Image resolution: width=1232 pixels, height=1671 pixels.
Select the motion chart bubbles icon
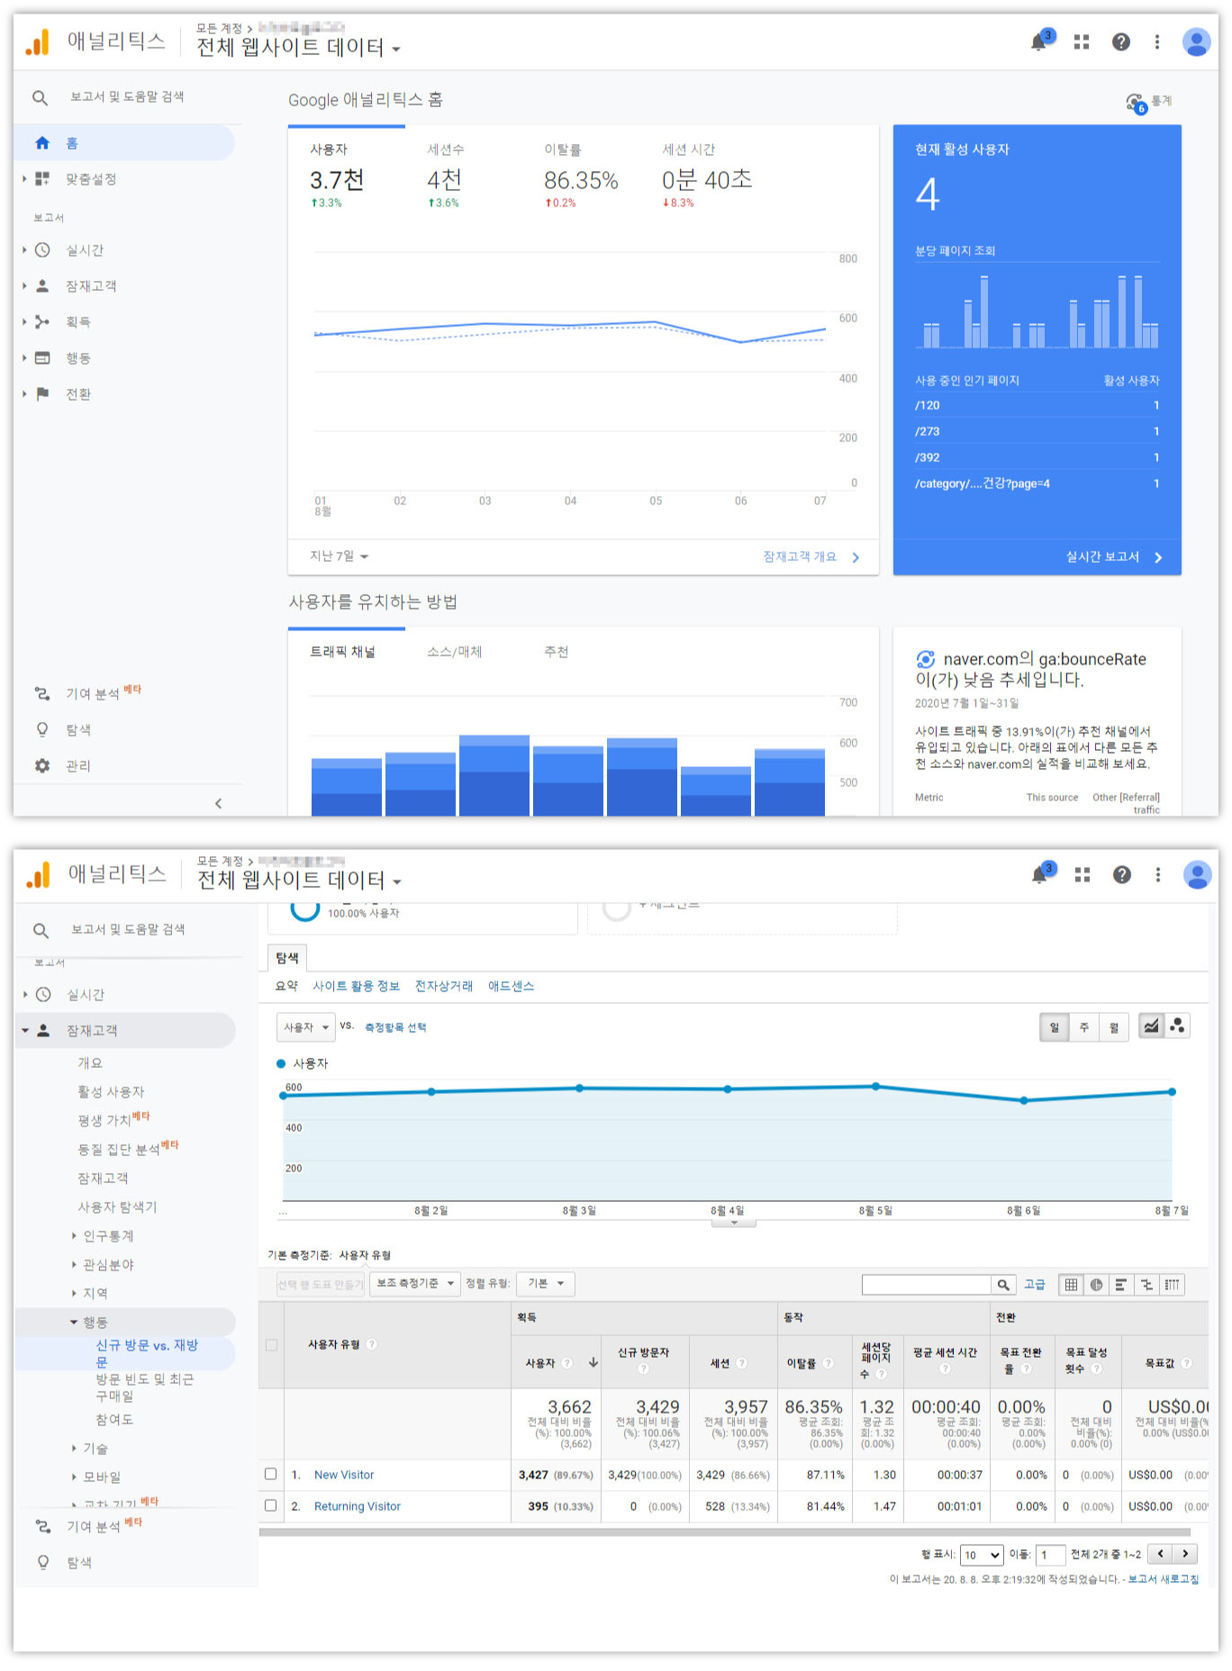tap(1177, 1026)
